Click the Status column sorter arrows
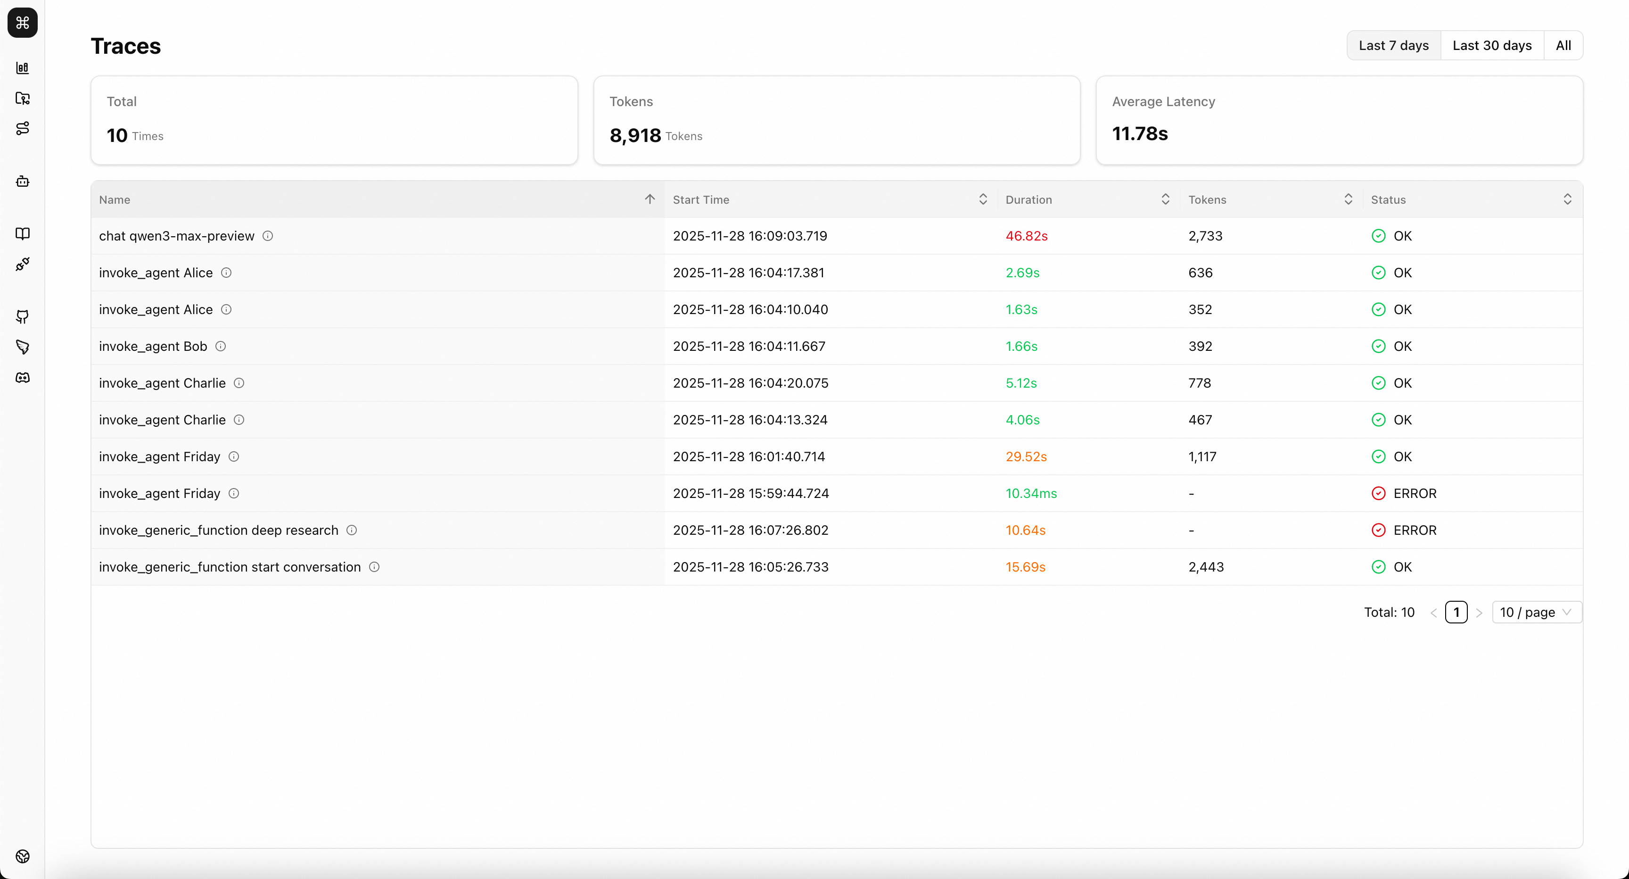 [x=1567, y=199]
